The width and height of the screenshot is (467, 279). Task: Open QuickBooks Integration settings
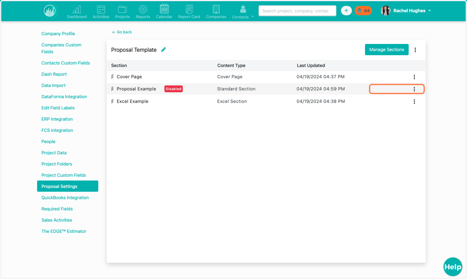(x=65, y=198)
